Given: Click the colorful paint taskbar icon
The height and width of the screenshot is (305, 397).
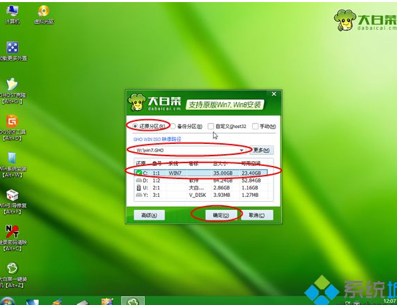Looking at the screenshot, I should point(108,302).
